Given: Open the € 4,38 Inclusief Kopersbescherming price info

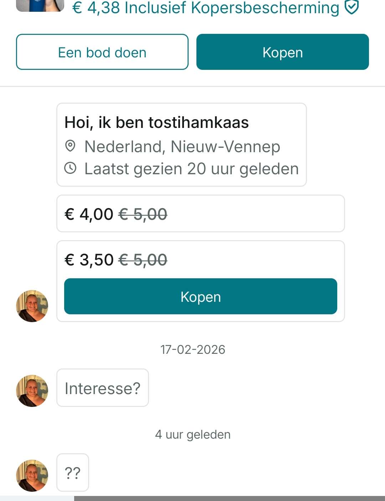Looking at the screenshot, I should pyautogui.click(x=206, y=8).
